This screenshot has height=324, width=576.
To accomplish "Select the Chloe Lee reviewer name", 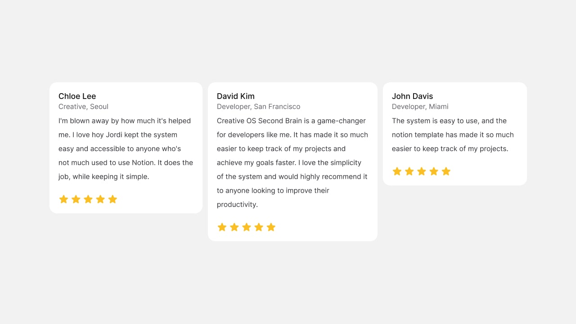I will 77,96.
